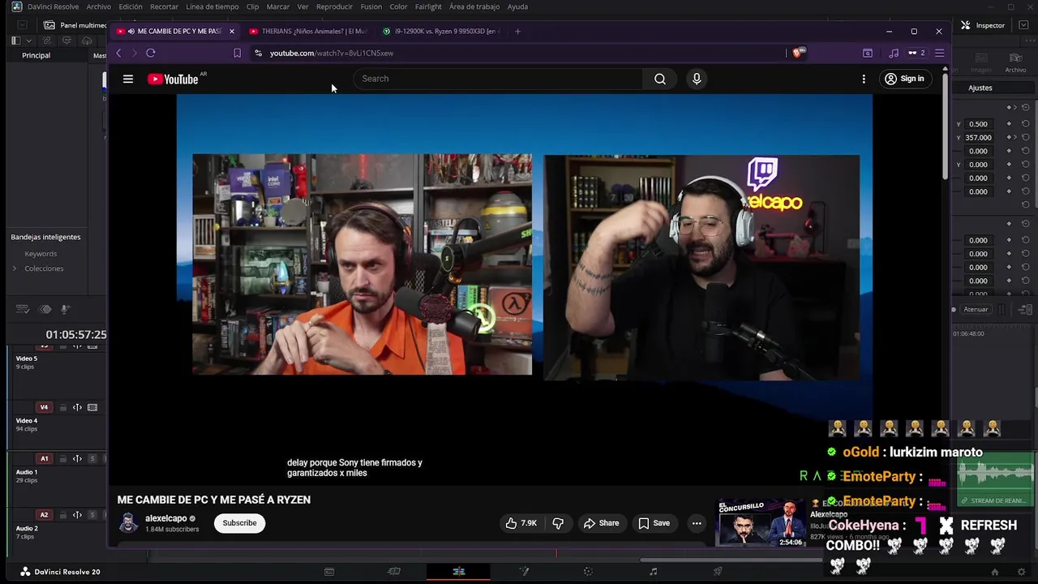The width and height of the screenshot is (1038, 584).
Task: Toggle the A2 track destination selector
Action: pos(45,515)
